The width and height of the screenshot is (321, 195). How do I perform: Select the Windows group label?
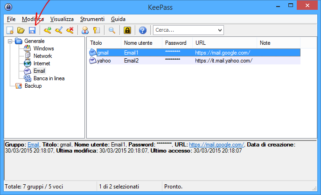click(43, 49)
